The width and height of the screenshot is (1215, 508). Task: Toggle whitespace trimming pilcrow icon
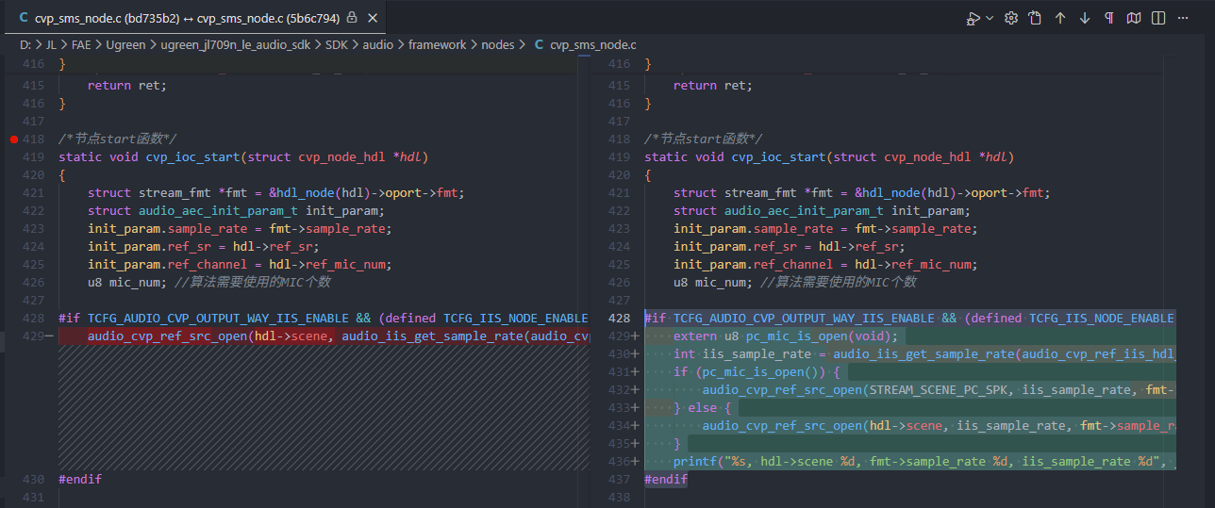1108,18
